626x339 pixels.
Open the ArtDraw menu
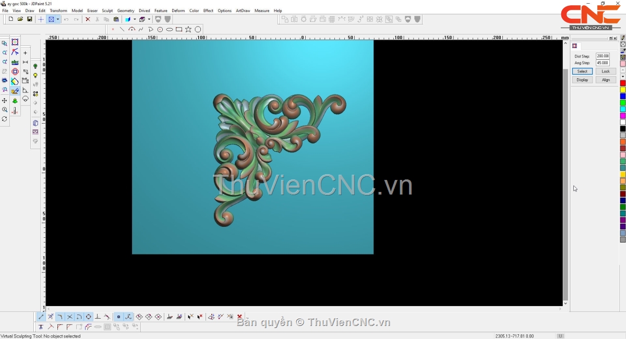click(243, 10)
